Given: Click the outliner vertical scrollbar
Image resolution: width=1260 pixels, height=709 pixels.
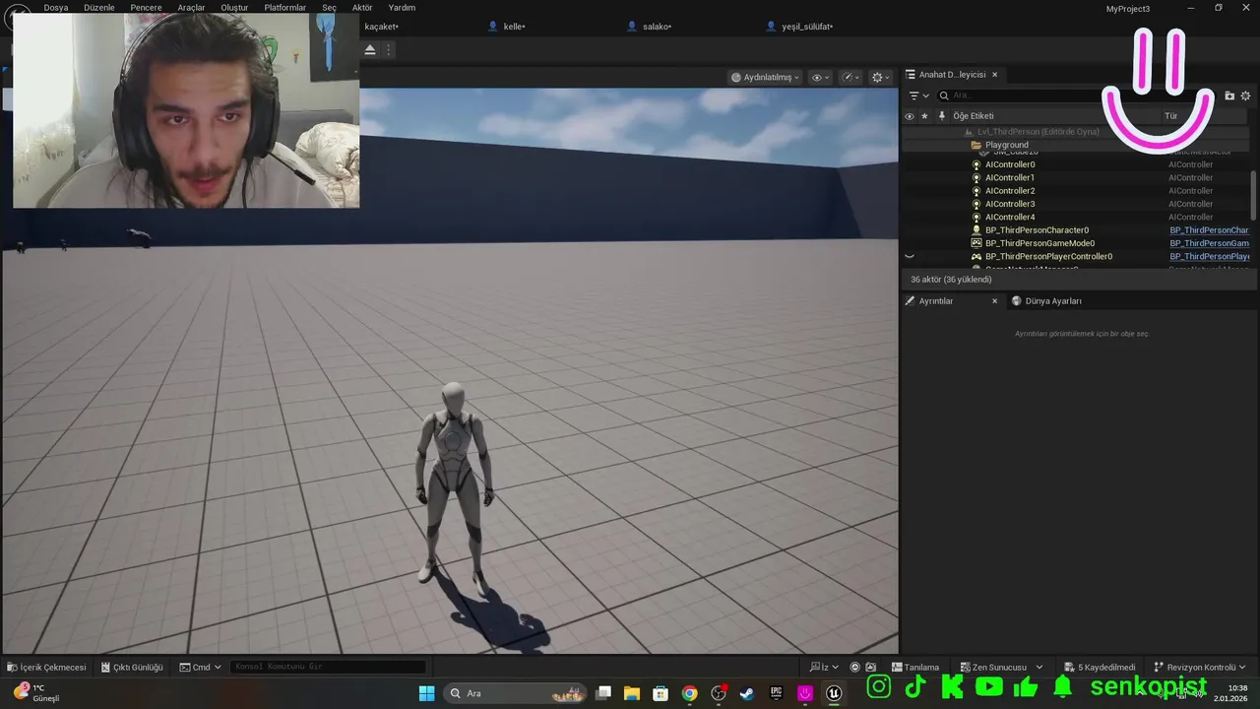Looking at the screenshot, I should pos(1253,195).
